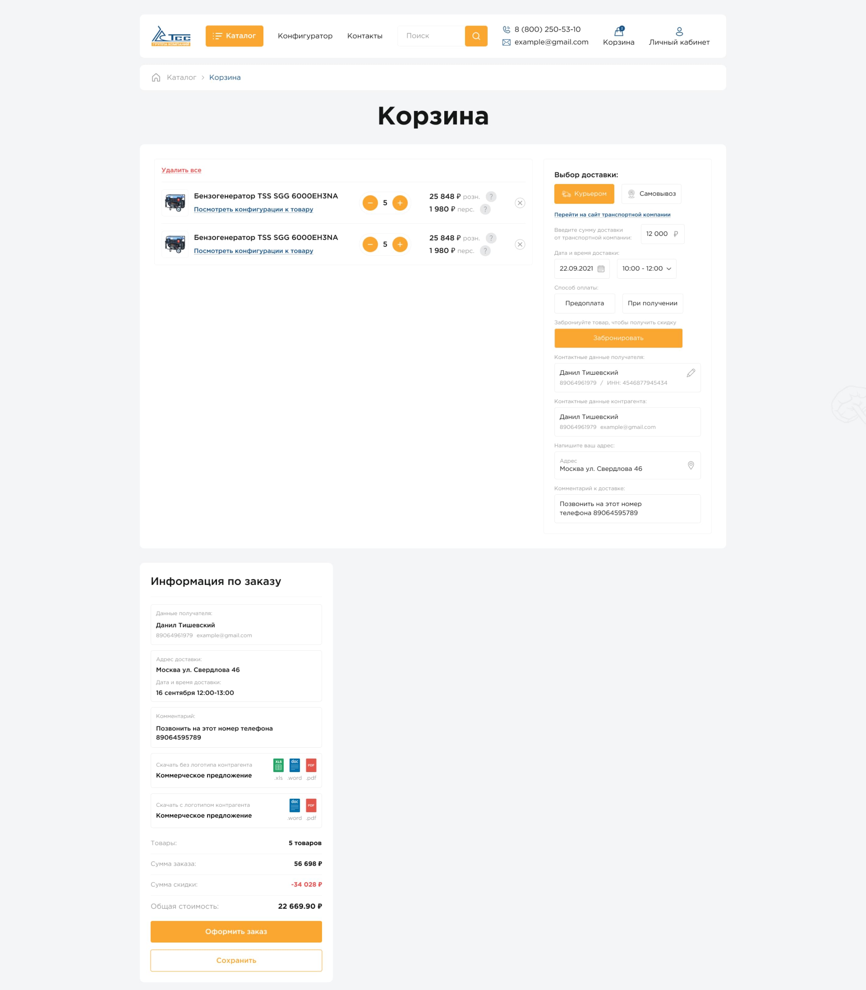Click the orange search magnifier button
This screenshot has width=866, height=990.
click(475, 36)
